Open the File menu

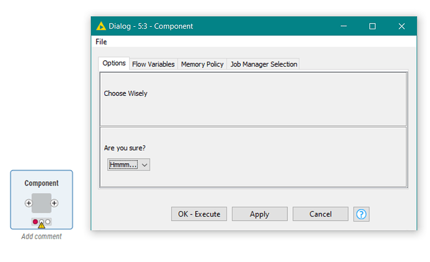click(101, 42)
